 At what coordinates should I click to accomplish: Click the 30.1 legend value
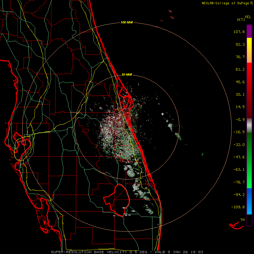(x=240, y=95)
